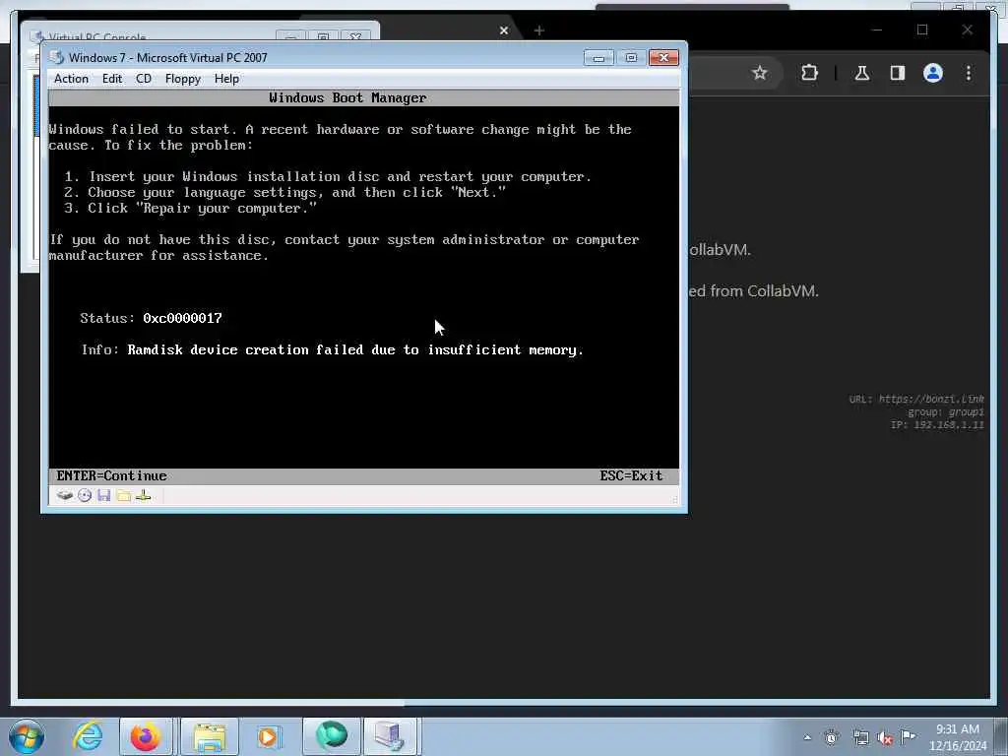1008x756 pixels.
Task: Click the Virtual PC icon in the window title bar
Action: (57, 57)
